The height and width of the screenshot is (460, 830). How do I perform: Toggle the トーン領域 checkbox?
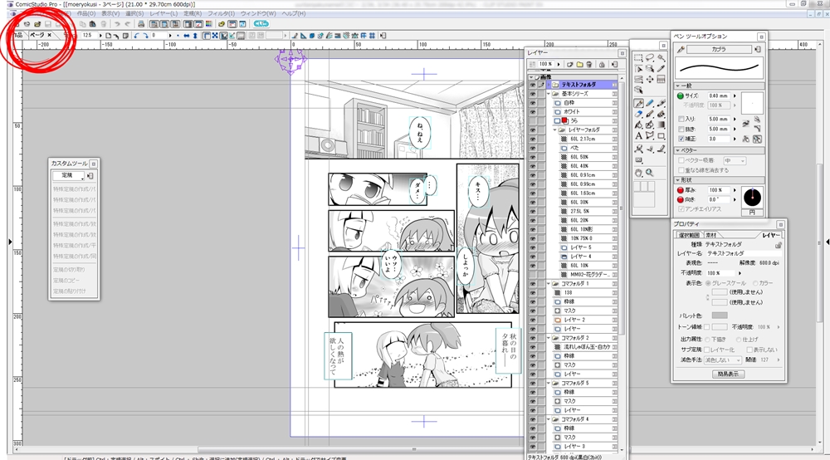click(706, 327)
